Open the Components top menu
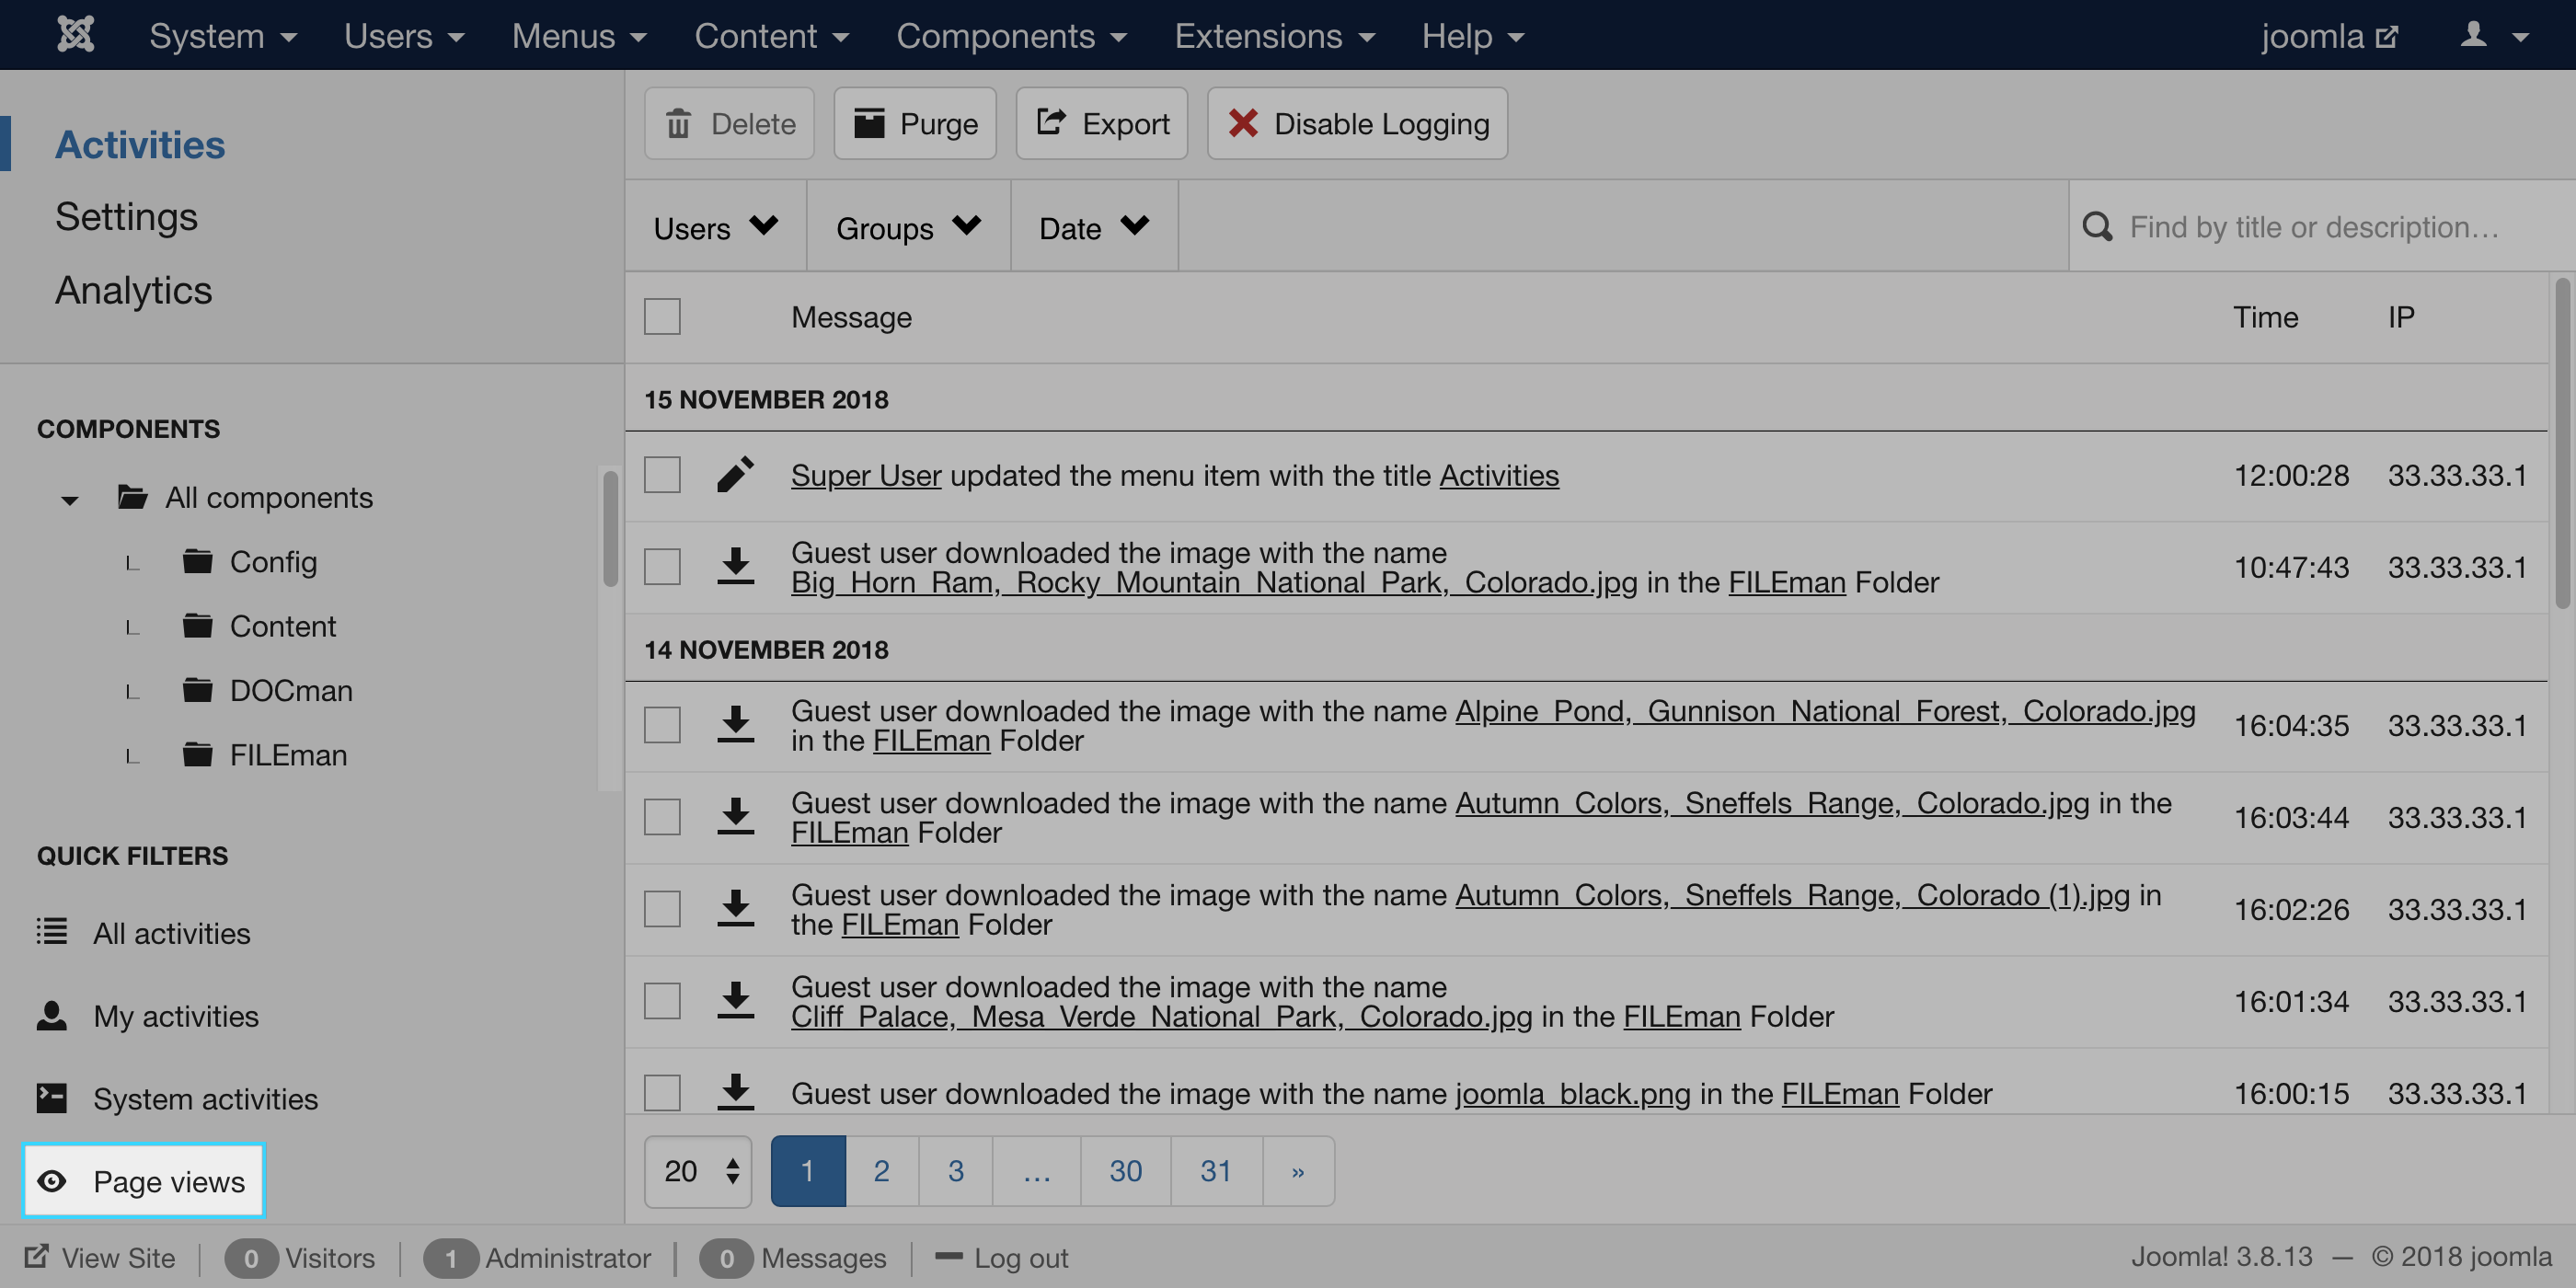2576x1288 pixels. [1011, 36]
